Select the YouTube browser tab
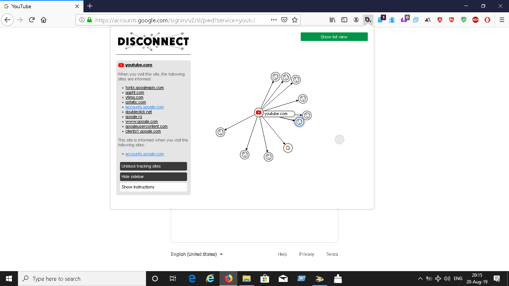 coord(41,6)
